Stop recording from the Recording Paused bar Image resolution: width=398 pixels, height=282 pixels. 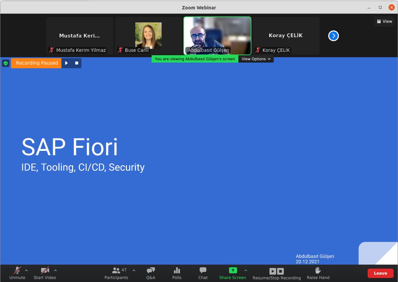[77, 63]
